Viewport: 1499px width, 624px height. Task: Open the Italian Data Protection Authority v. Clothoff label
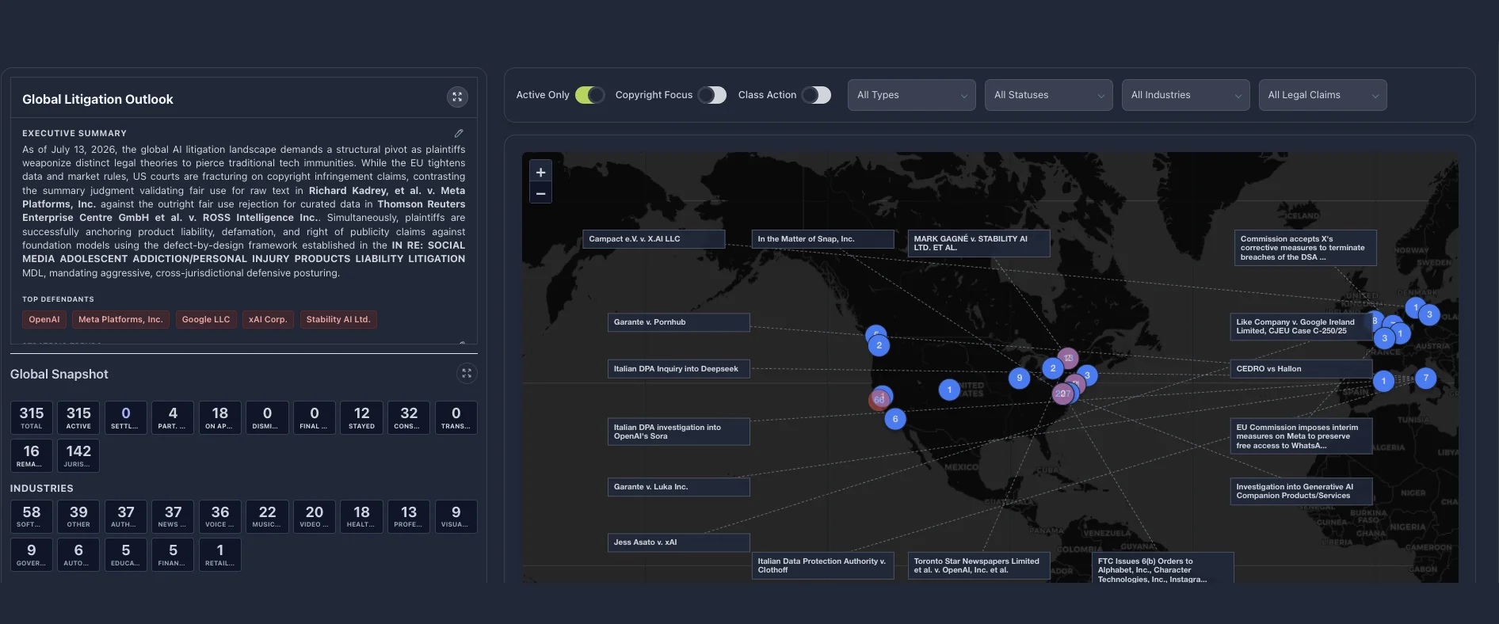822,565
